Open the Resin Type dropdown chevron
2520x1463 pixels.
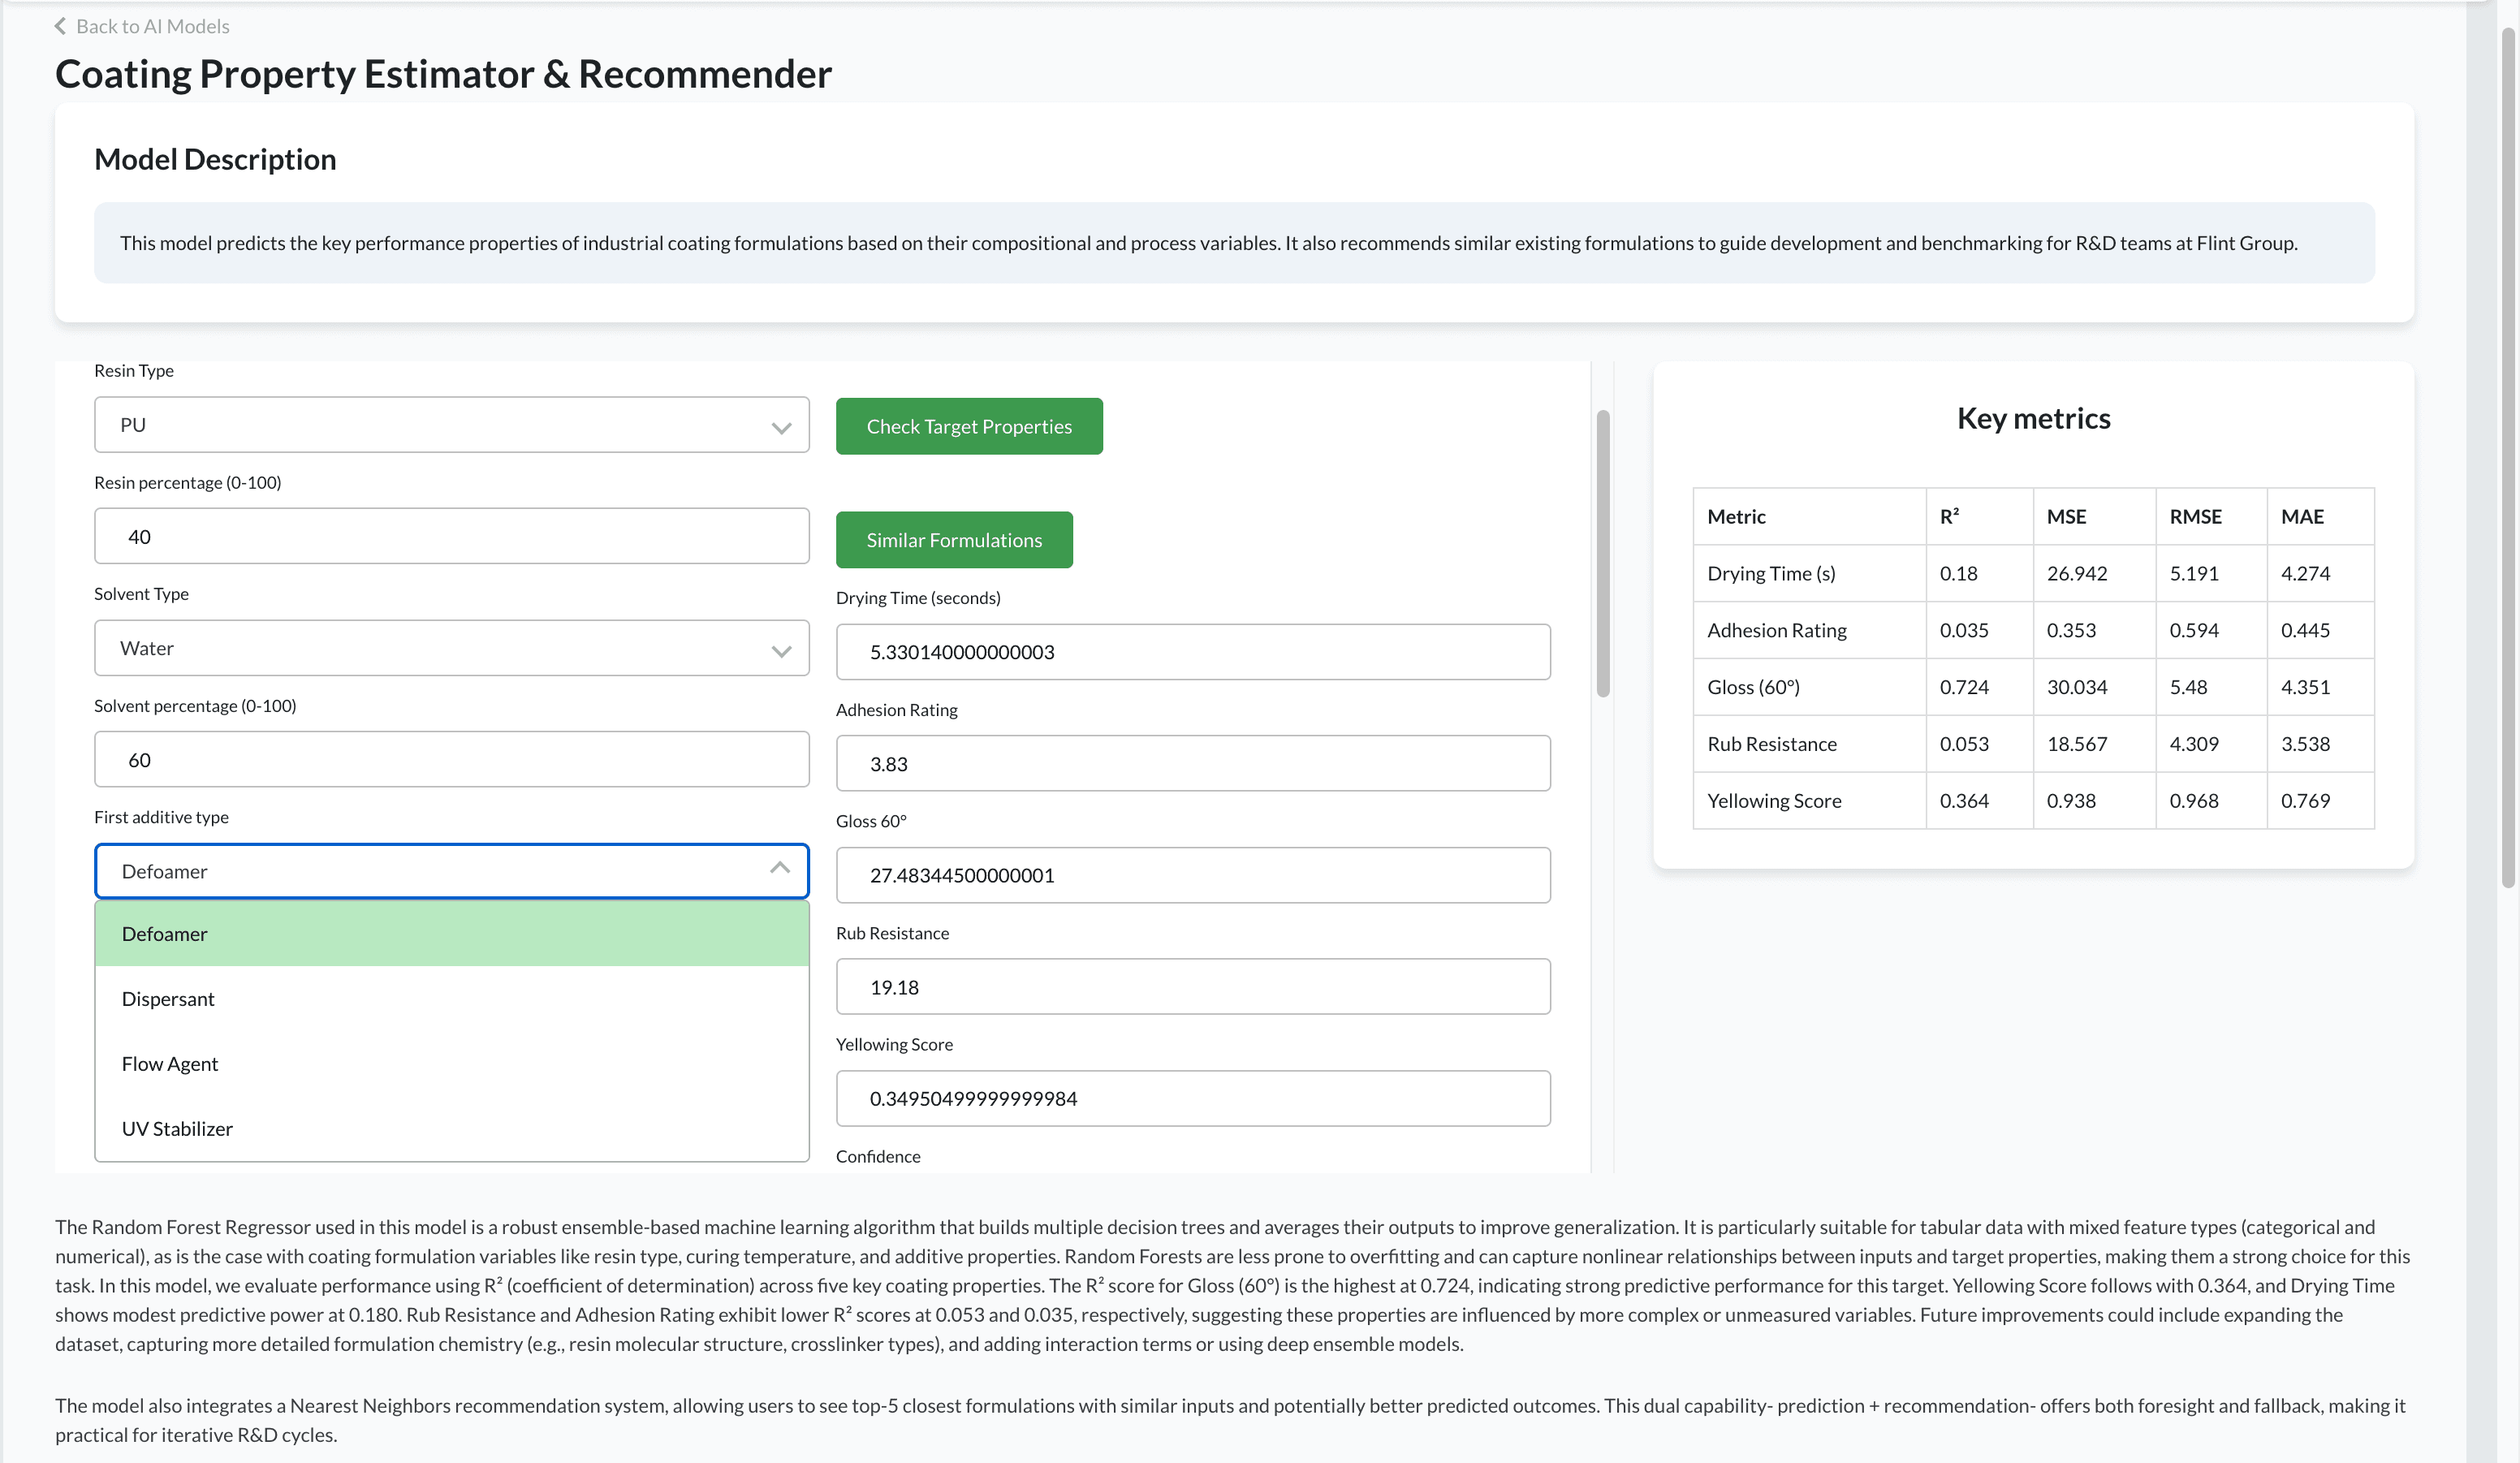coord(781,429)
